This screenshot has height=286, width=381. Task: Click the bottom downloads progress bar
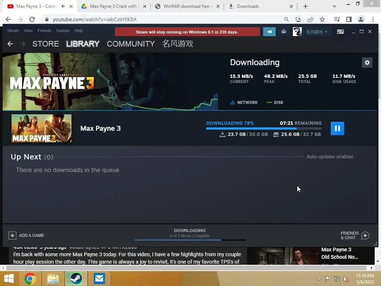(190, 240)
